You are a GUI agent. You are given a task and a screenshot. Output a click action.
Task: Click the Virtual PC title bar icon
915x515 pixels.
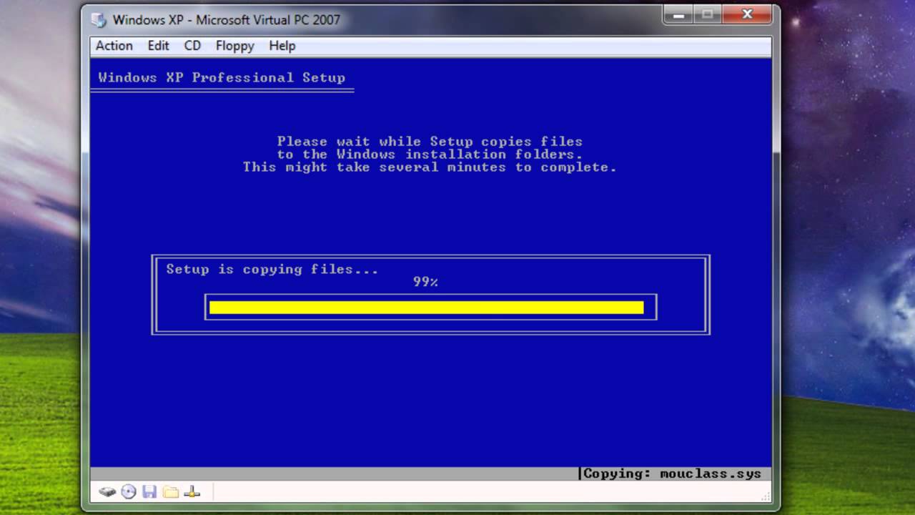99,19
